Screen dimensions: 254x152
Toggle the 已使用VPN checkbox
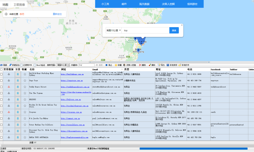[x=22, y=65]
